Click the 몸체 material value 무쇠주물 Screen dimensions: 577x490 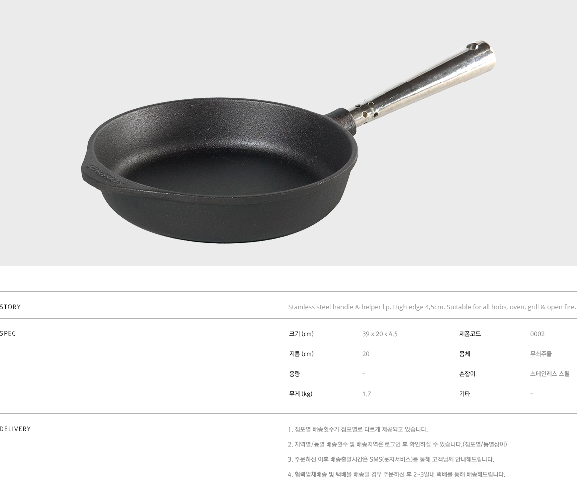[541, 354]
